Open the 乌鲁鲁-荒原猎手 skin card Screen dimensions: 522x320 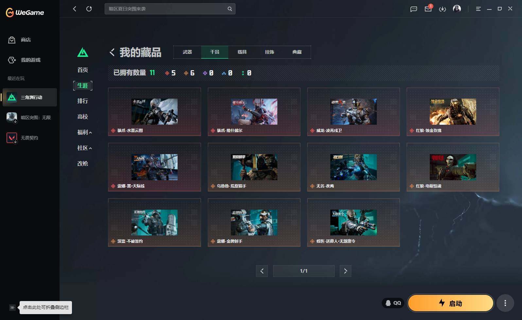pos(254,167)
